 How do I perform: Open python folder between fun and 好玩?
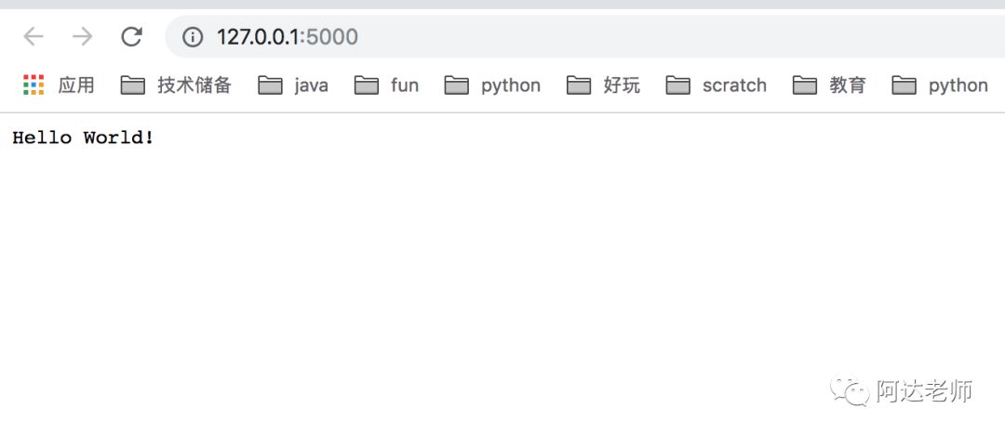[x=492, y=86]
